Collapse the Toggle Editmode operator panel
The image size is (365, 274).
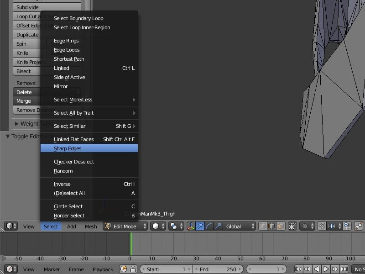click(8, 136)
